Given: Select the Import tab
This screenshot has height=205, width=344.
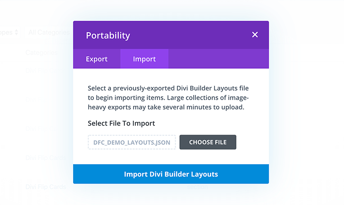Looking at the screenshot, I should coord(144,59).
